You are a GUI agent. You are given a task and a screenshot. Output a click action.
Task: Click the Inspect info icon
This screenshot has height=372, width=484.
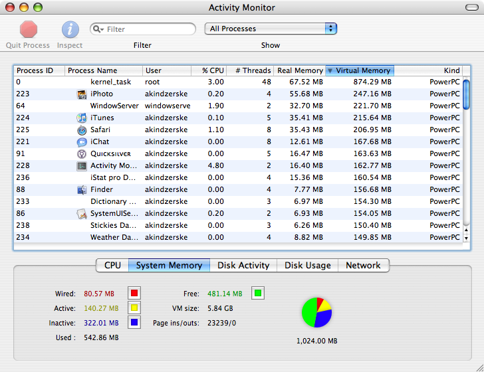point(70,30)
